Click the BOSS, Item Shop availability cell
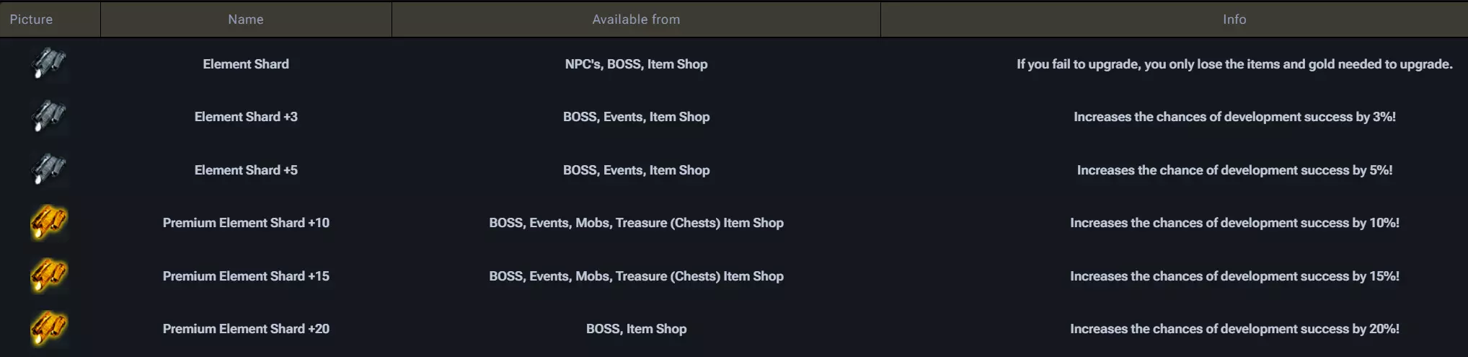The width and height of the screenshot is (1468, 357). coord(636,329)
